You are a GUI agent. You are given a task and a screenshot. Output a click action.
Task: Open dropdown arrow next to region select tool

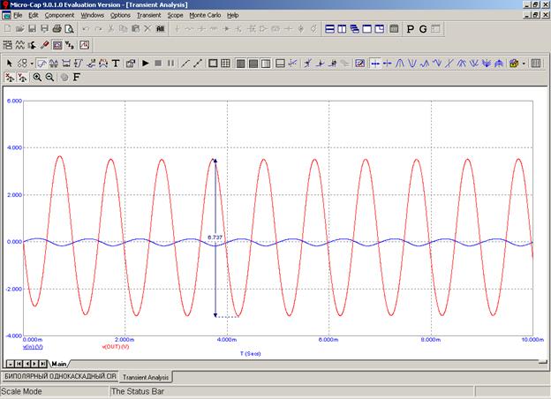click(x=32, y=64)
